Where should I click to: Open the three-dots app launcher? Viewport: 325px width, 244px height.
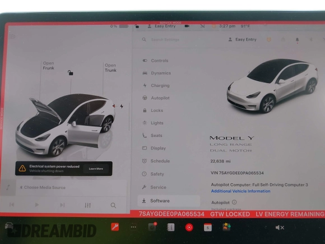click(133, 227)
